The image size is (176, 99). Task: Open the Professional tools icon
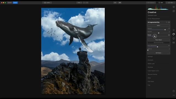click(x=174, y=43)
